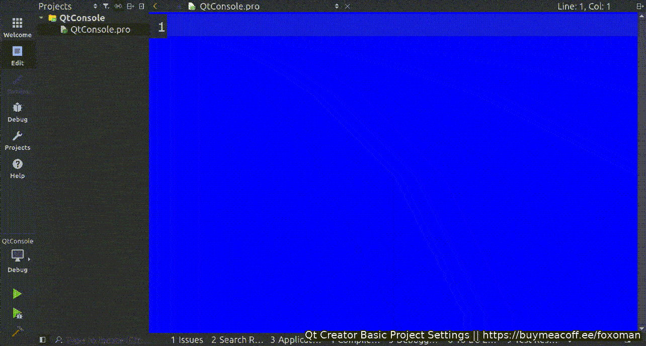This screenshot has height=346, width=646.
Task: Build project using the hammer icon
Action: (x=18, y=331)
